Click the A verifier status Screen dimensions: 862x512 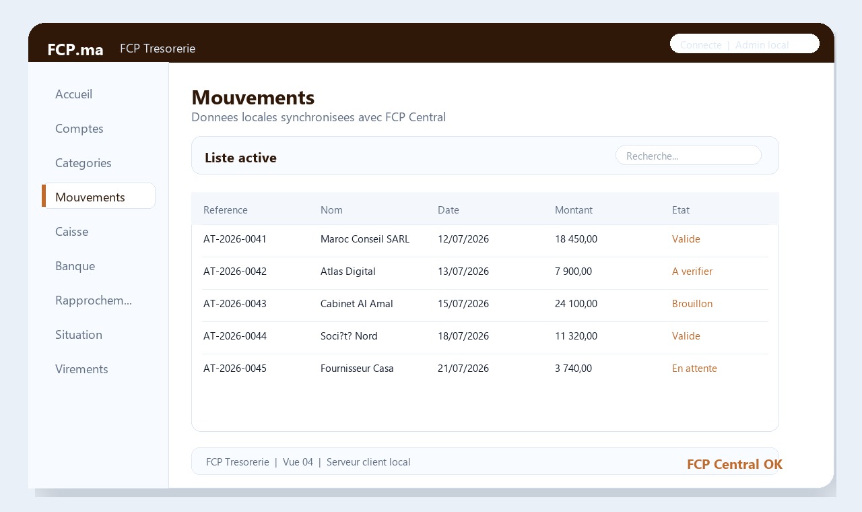(x=692, y=271)
